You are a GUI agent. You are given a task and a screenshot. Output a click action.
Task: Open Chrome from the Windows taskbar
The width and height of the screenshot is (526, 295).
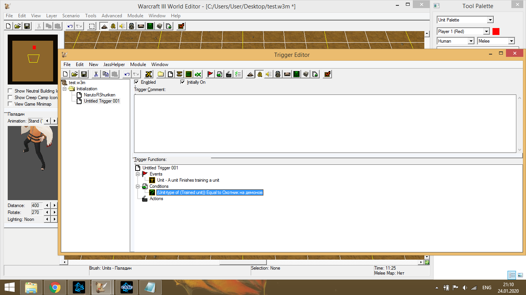pos(55,287)
